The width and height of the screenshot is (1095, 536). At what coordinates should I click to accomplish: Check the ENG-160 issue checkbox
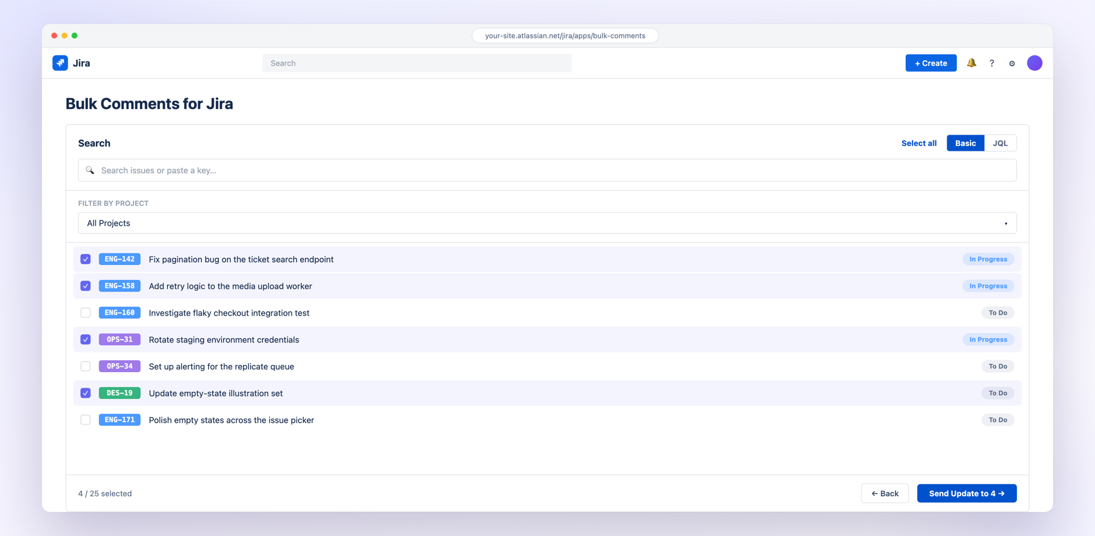(86, 313)
